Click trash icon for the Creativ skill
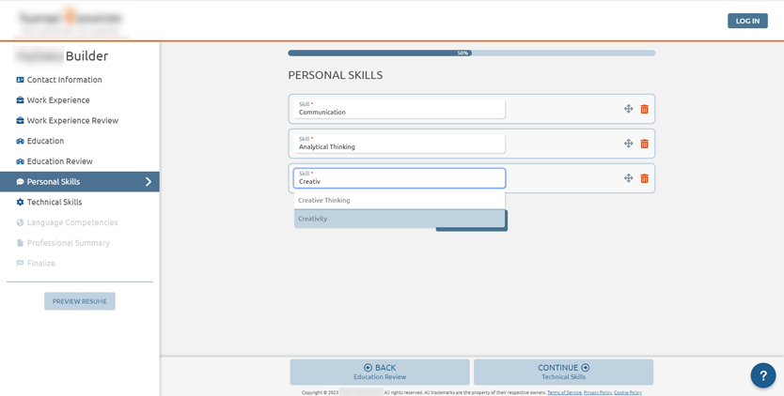 tap(644, 178)
